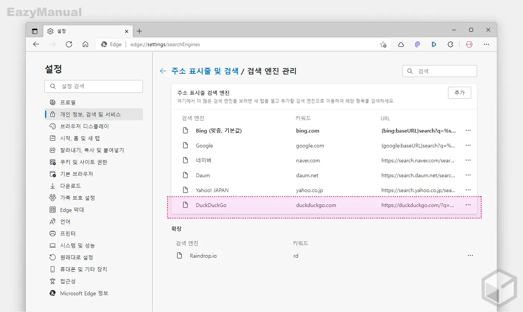Select the 네이버 search engine name
The image size is (523, 312).
pyautogui.click(x=204, y=160)
